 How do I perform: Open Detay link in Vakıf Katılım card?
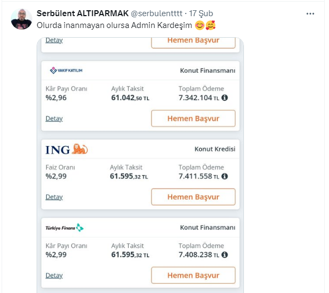tap(54, 118)
